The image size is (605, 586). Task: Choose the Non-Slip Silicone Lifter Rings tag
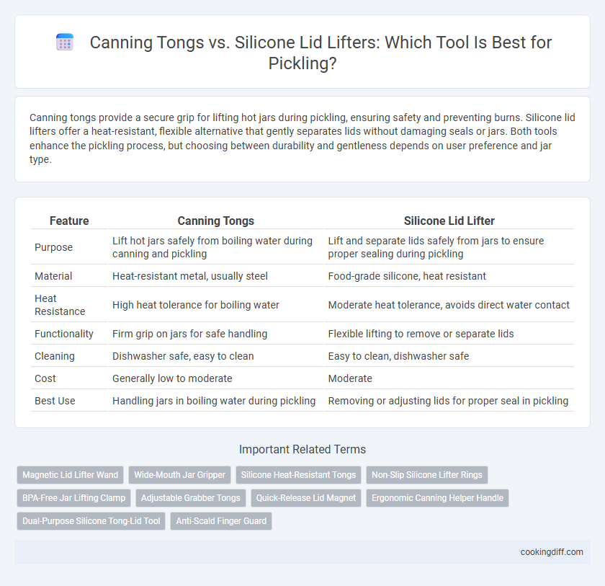(427, 475)
